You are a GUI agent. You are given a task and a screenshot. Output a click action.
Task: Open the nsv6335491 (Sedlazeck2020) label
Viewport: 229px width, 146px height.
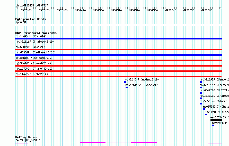pyautogui.click(x=36, y=52)
